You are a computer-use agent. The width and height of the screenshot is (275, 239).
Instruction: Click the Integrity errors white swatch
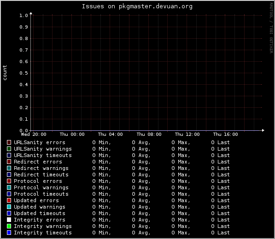tap(9, 220)
